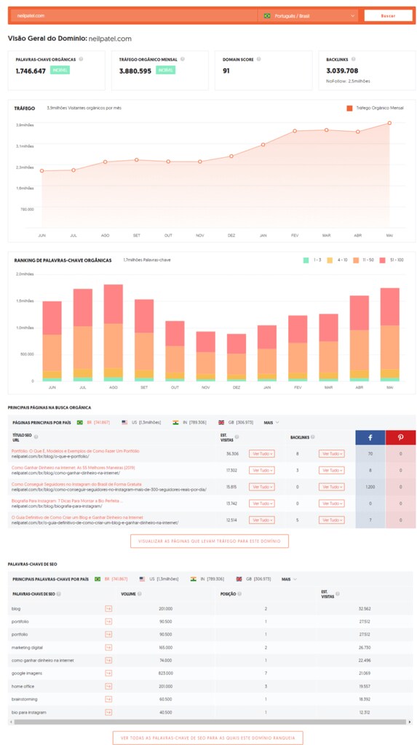Open Ver Tudo backlinks dropdown for the Portfólio page
The width and height of the screenshot is (417, 745).
point(331,454)
